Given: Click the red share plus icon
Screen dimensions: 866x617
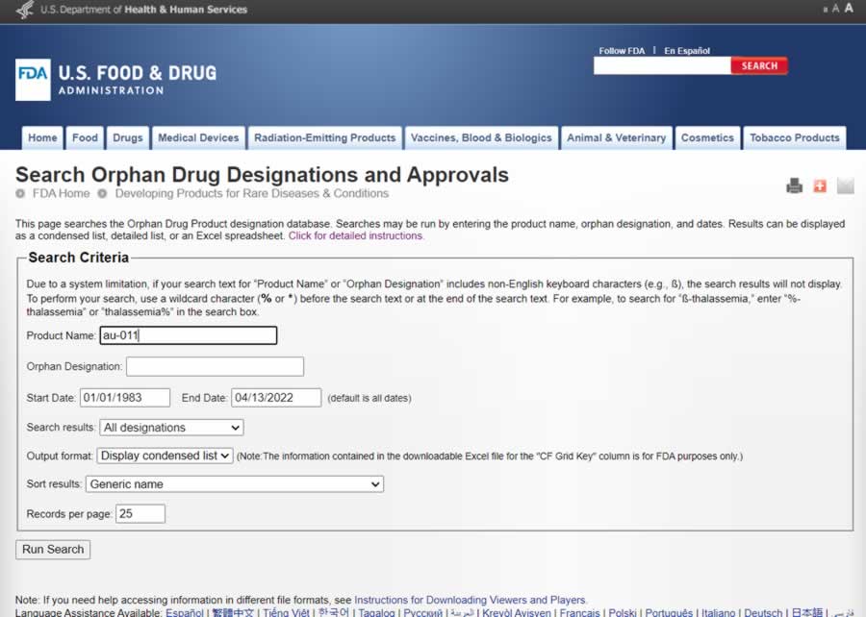Looking at the screenshot, I should tap(820, 185).
